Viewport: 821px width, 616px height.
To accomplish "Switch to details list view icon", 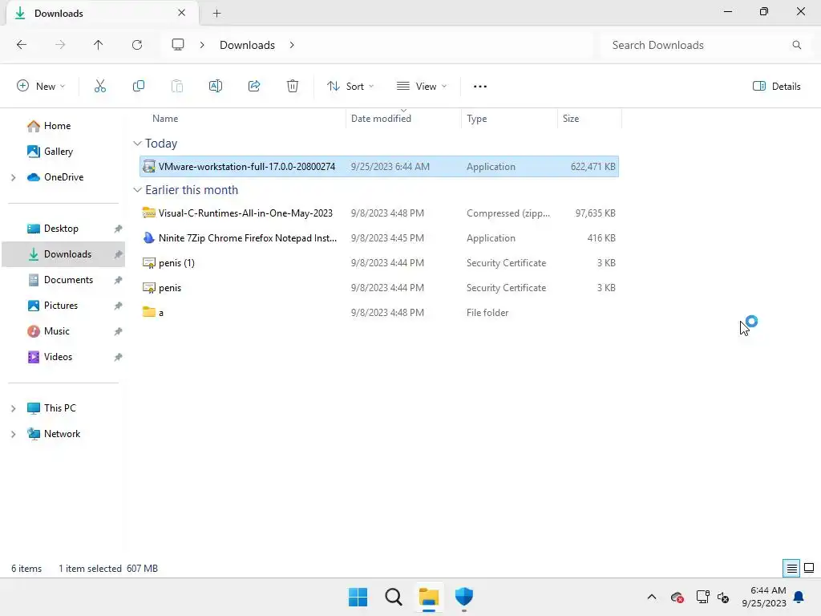I will coord(791,568).
